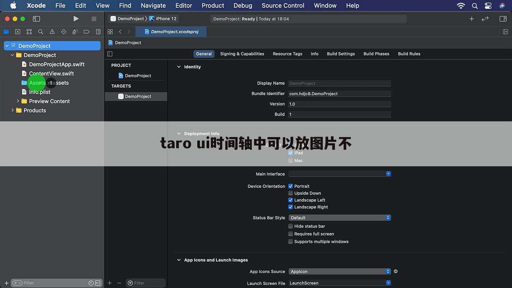Expand the Preview Content folder
Viewport: 512px width, 288px height.
tap(18, 101)
